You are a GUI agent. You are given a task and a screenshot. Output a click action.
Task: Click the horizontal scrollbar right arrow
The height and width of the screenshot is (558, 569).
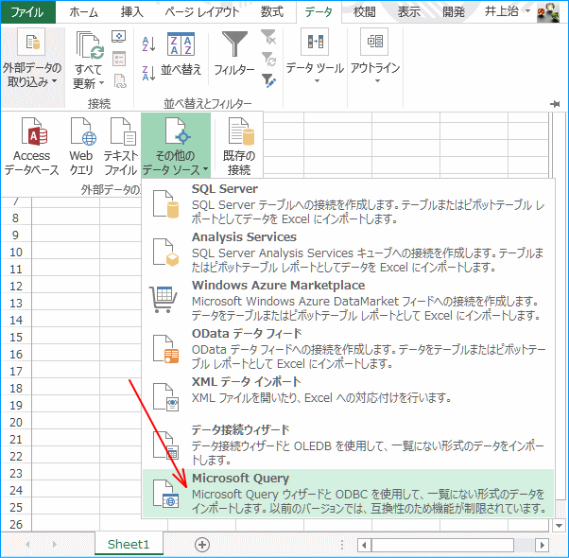tap(542, 545)
